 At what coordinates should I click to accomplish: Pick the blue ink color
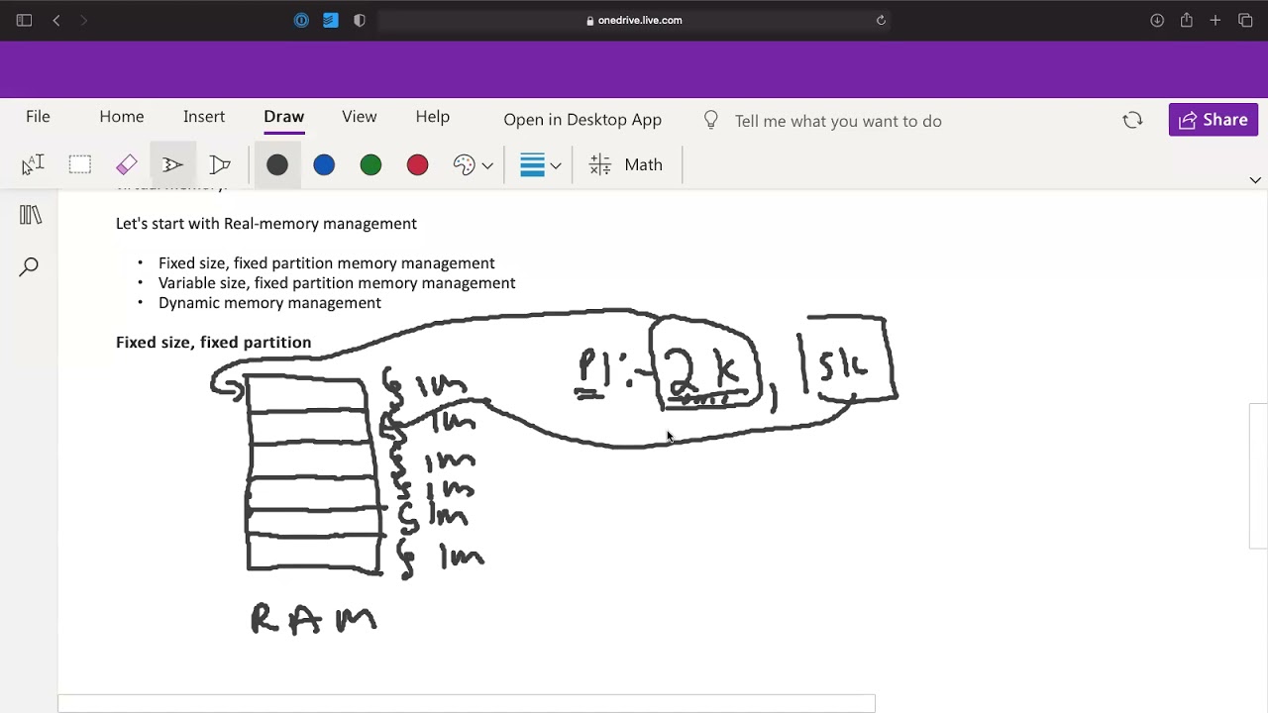(324, 165)
